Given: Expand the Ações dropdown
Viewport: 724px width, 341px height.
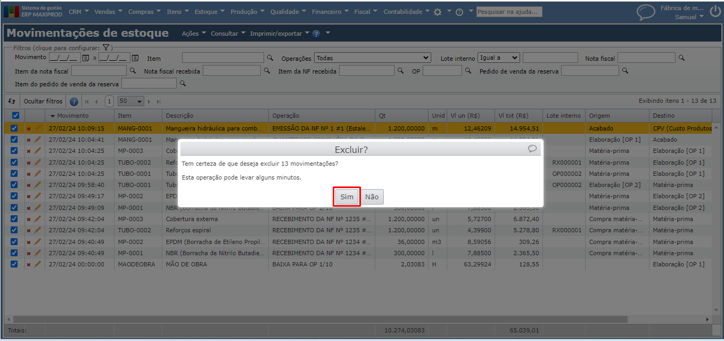Looking at the screenshot, I should point(194,34).
